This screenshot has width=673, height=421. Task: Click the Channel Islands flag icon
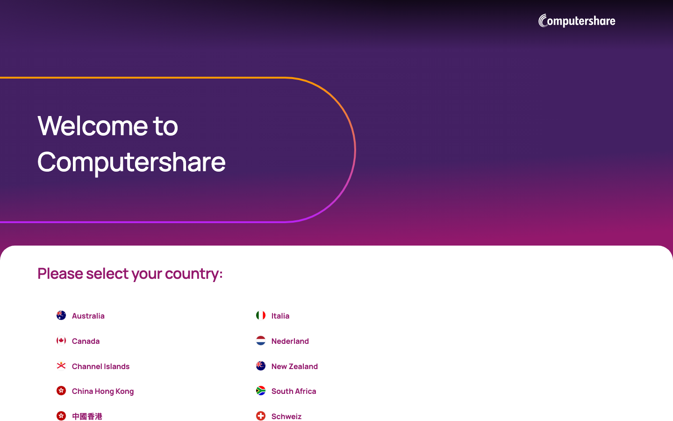point(61,366)
